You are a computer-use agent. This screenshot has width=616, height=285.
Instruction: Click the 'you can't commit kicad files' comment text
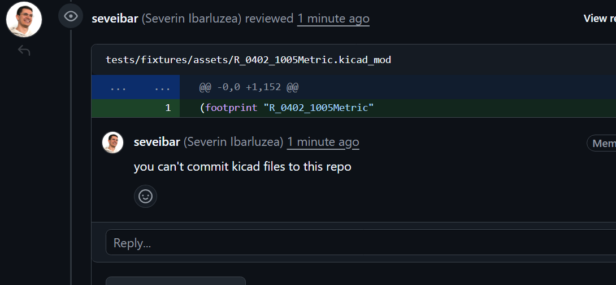pyautogui.click(x=242, y=167)
